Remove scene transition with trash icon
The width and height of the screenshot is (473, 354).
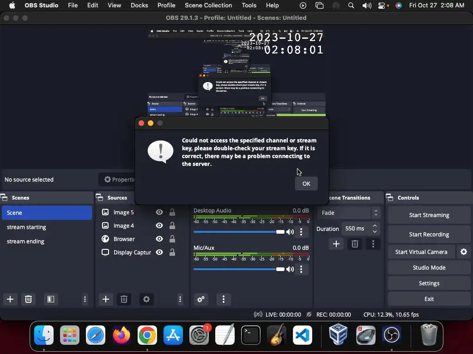(x=355, y=244)
